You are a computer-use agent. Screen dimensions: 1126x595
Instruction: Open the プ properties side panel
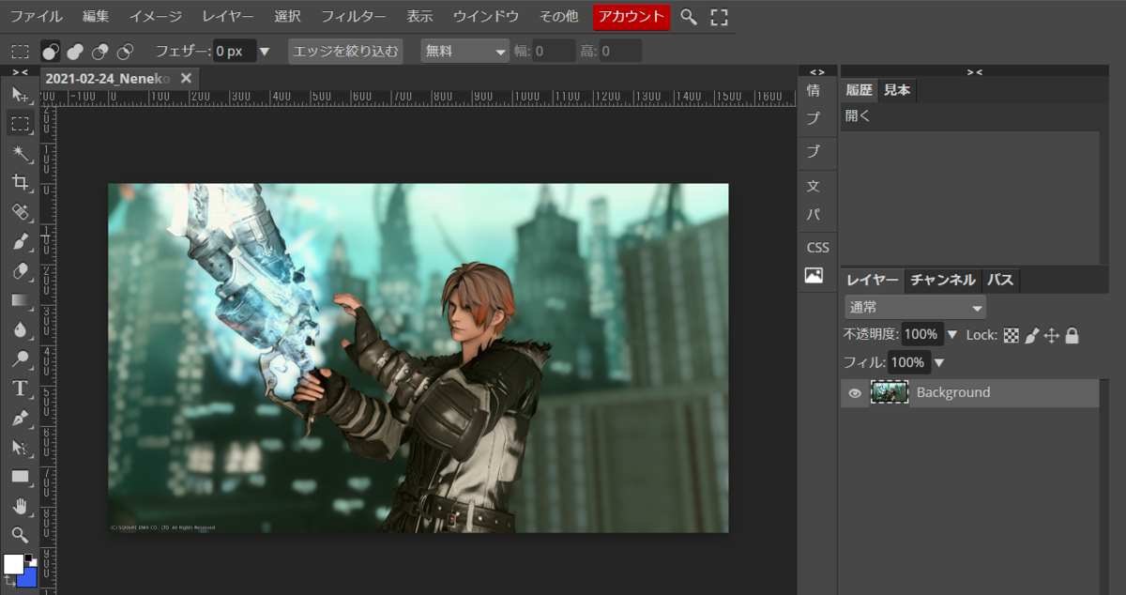pos(814,119)
